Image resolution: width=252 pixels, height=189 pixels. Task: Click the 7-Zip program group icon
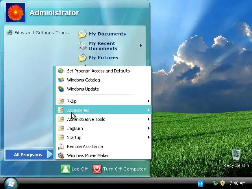(x=61, y=101)
